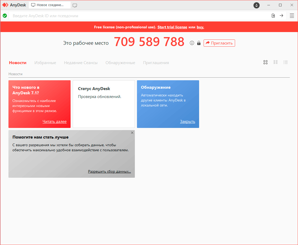Open the Недавние Сеансы tab
Screen dimensions: 298x245
coord(81,63)
